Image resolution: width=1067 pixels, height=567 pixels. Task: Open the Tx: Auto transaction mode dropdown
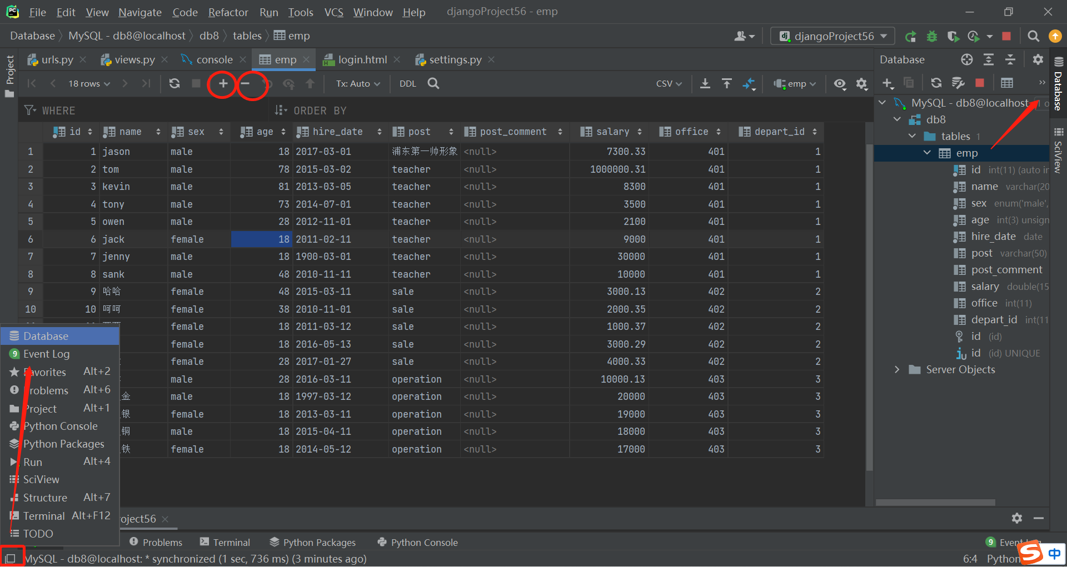(358, 83)
